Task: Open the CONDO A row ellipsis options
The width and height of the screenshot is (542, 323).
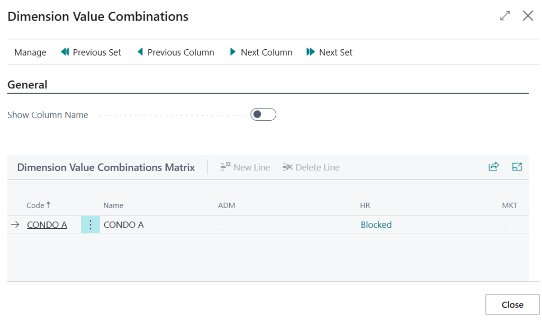Action: [x=90, y=224]
